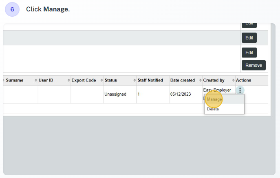Select the Unassigned status cell
The image size is (280, 178).
[x=120, y=94]
